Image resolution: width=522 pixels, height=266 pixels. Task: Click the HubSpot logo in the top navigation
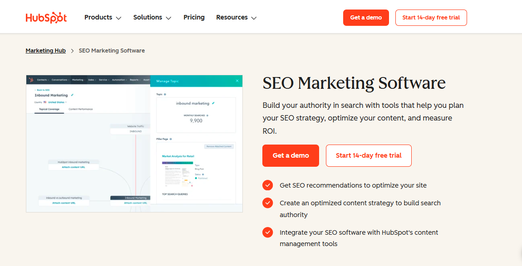[46, 17]
